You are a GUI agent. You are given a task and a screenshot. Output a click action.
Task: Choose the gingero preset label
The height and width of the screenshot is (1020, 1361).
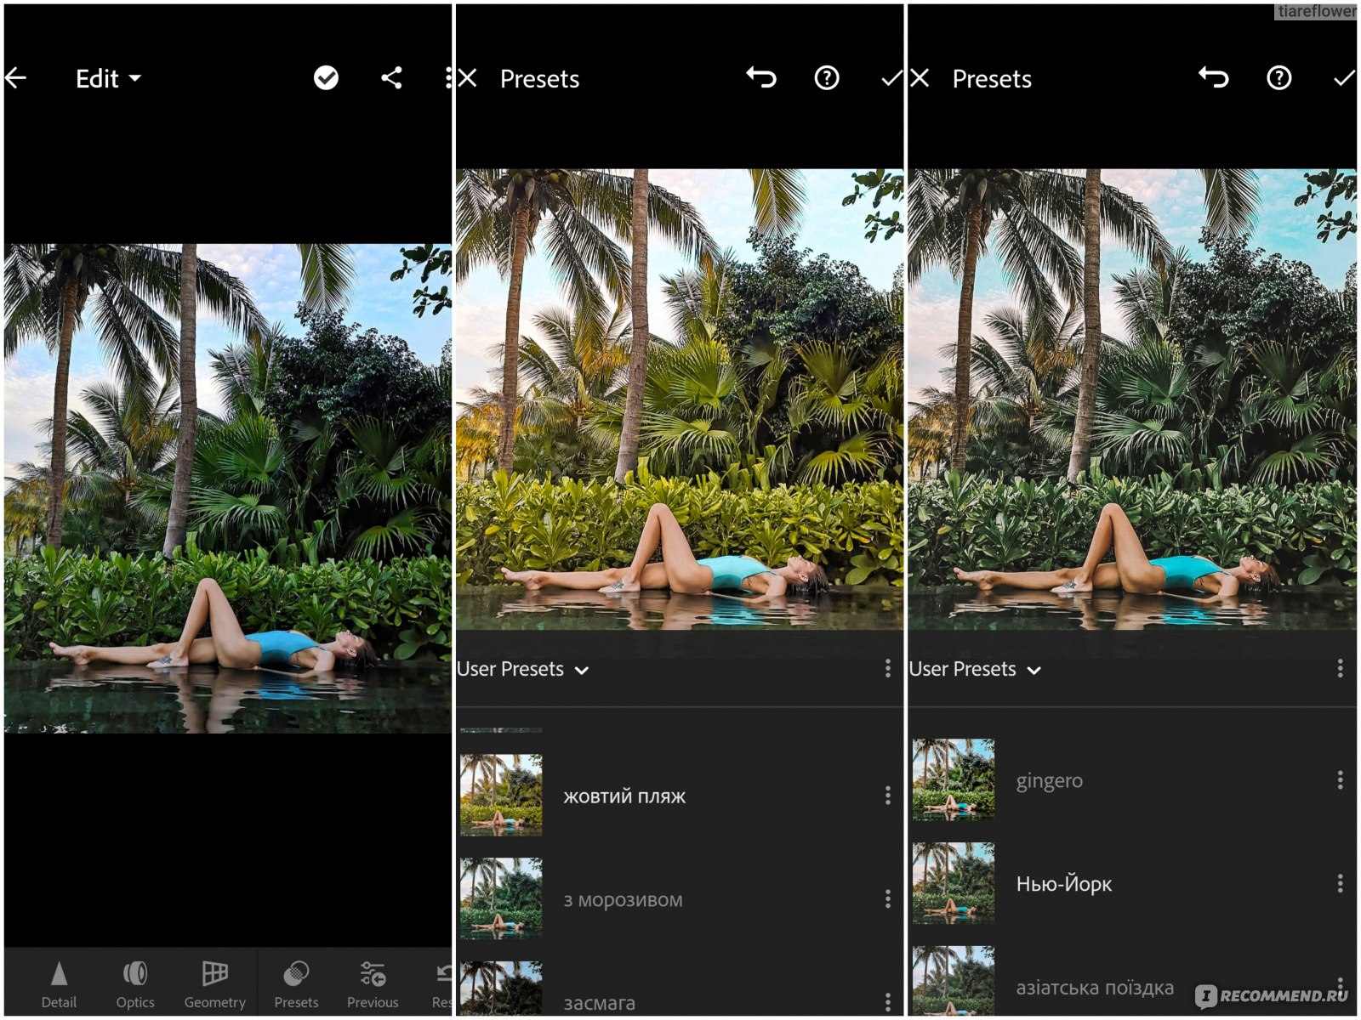pyautogui.click(x=1049, y=780)
